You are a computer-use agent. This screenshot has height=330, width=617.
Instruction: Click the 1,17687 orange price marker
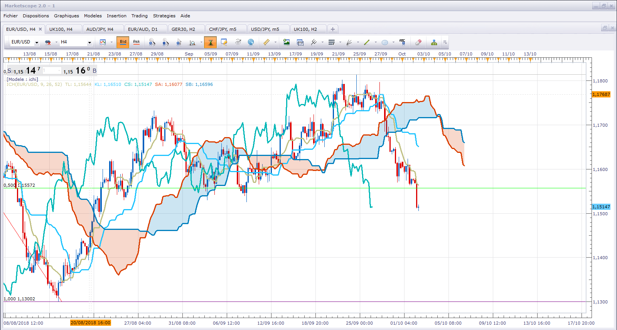[601, 94]
